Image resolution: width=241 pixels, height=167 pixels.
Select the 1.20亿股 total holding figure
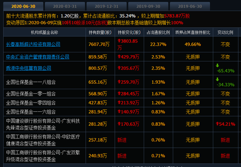coord(70,16)
